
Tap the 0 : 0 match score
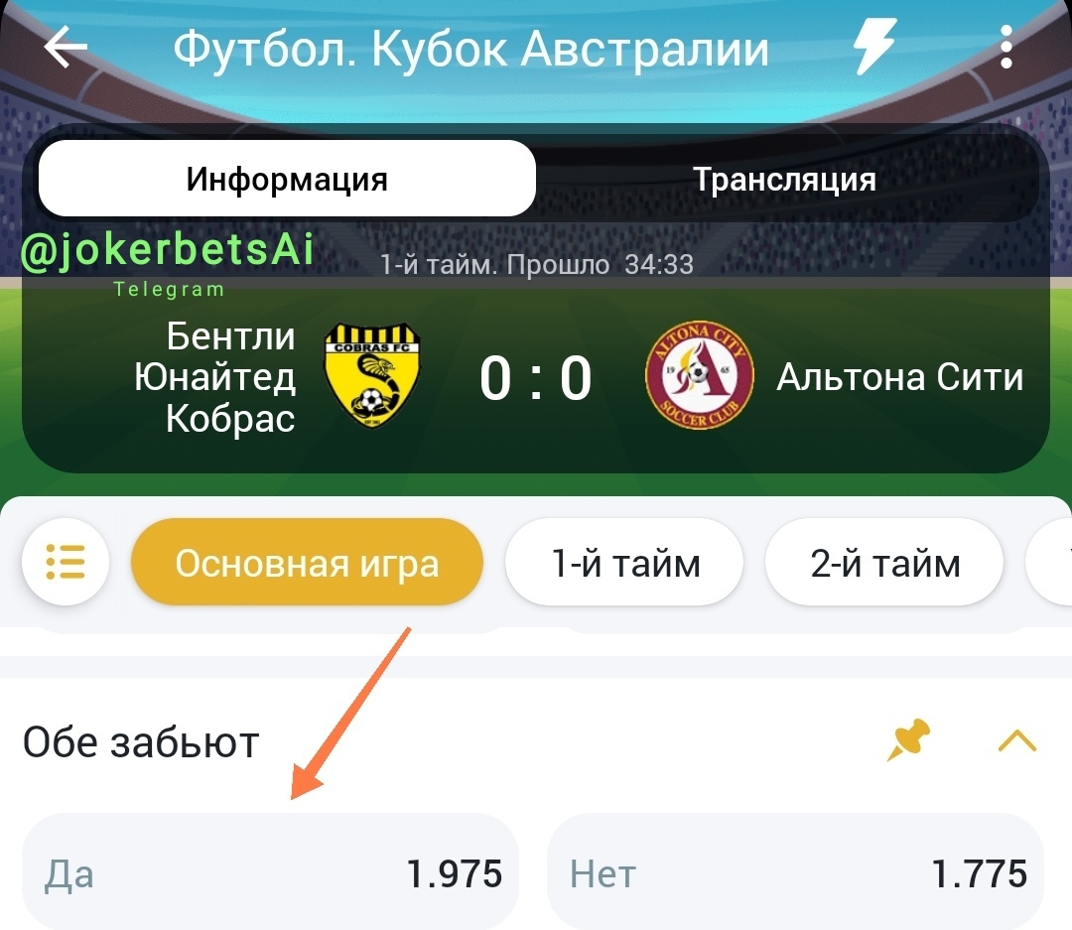point(535,378)
